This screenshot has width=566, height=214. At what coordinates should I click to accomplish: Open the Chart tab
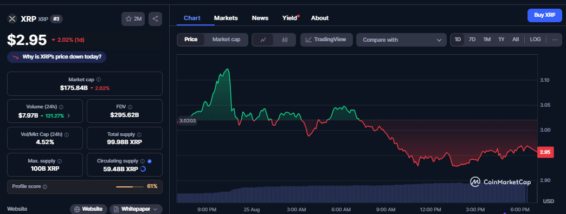pos(192,18)
